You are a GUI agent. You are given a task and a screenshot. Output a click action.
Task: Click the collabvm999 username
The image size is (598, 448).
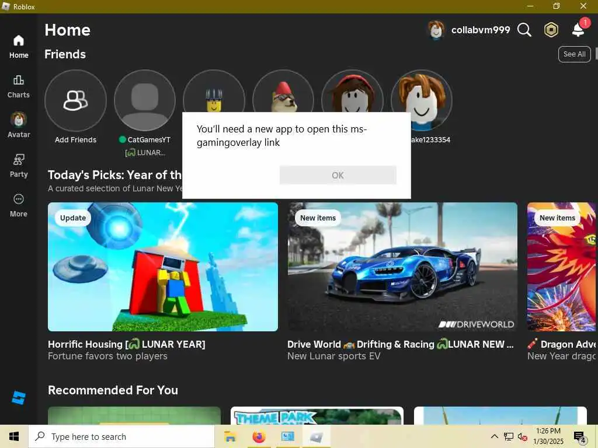click(x=481, y=30)
